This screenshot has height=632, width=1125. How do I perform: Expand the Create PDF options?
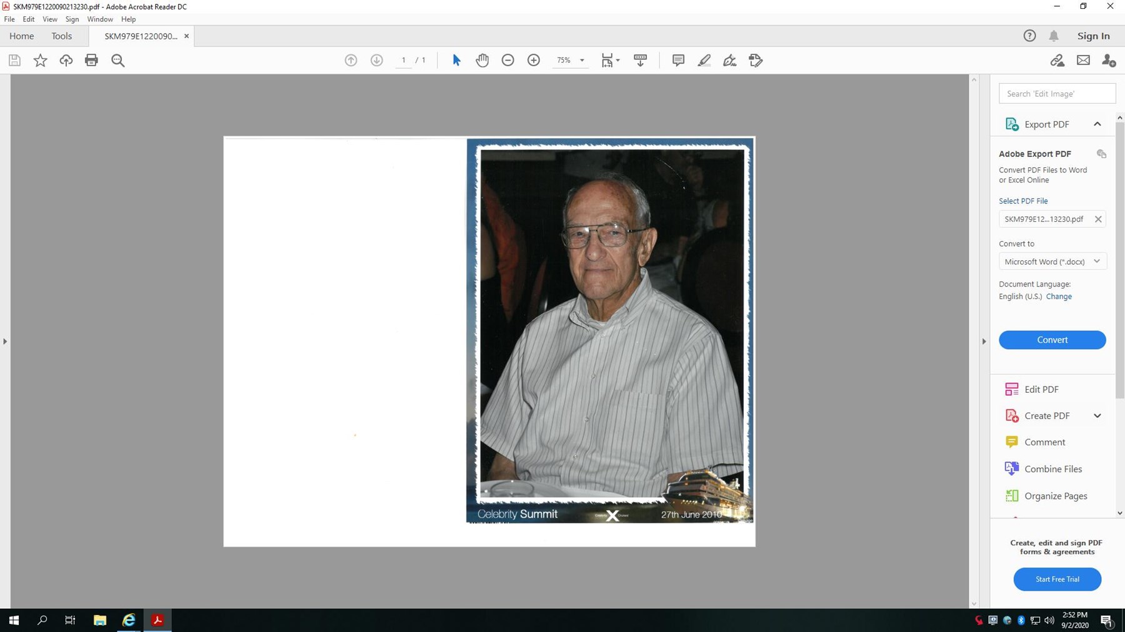pyautogui.click(x=1097, y=416)
